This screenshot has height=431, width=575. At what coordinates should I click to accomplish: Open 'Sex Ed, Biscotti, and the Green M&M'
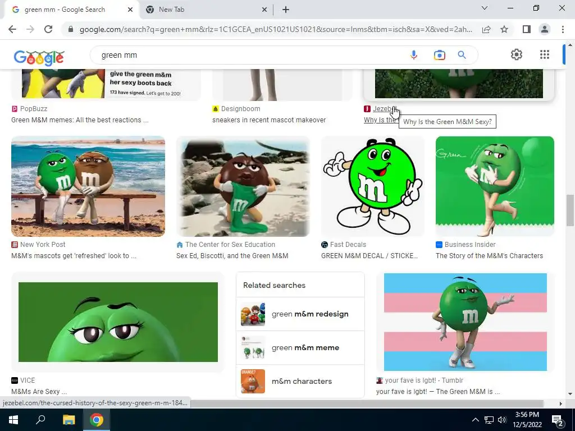(232, 256)
